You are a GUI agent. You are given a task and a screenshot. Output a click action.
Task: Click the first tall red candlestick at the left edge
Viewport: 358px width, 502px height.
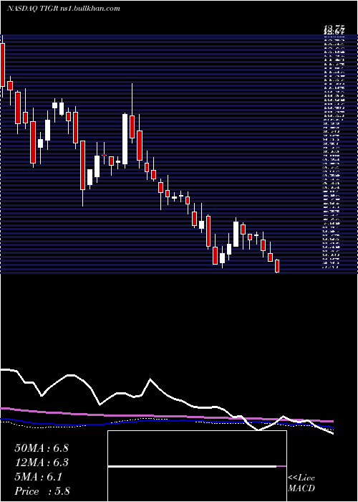tap(3, 65)
